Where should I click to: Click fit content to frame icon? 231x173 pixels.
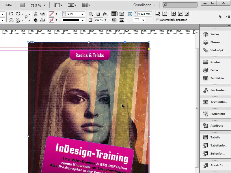click(174, 14)
